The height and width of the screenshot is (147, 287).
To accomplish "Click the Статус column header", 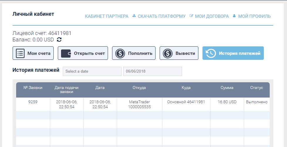I will [x=256, y=87].
